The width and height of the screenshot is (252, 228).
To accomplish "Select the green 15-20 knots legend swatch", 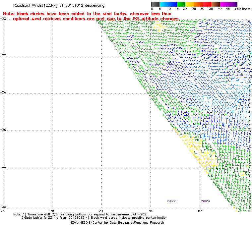I will coord(181,4).
